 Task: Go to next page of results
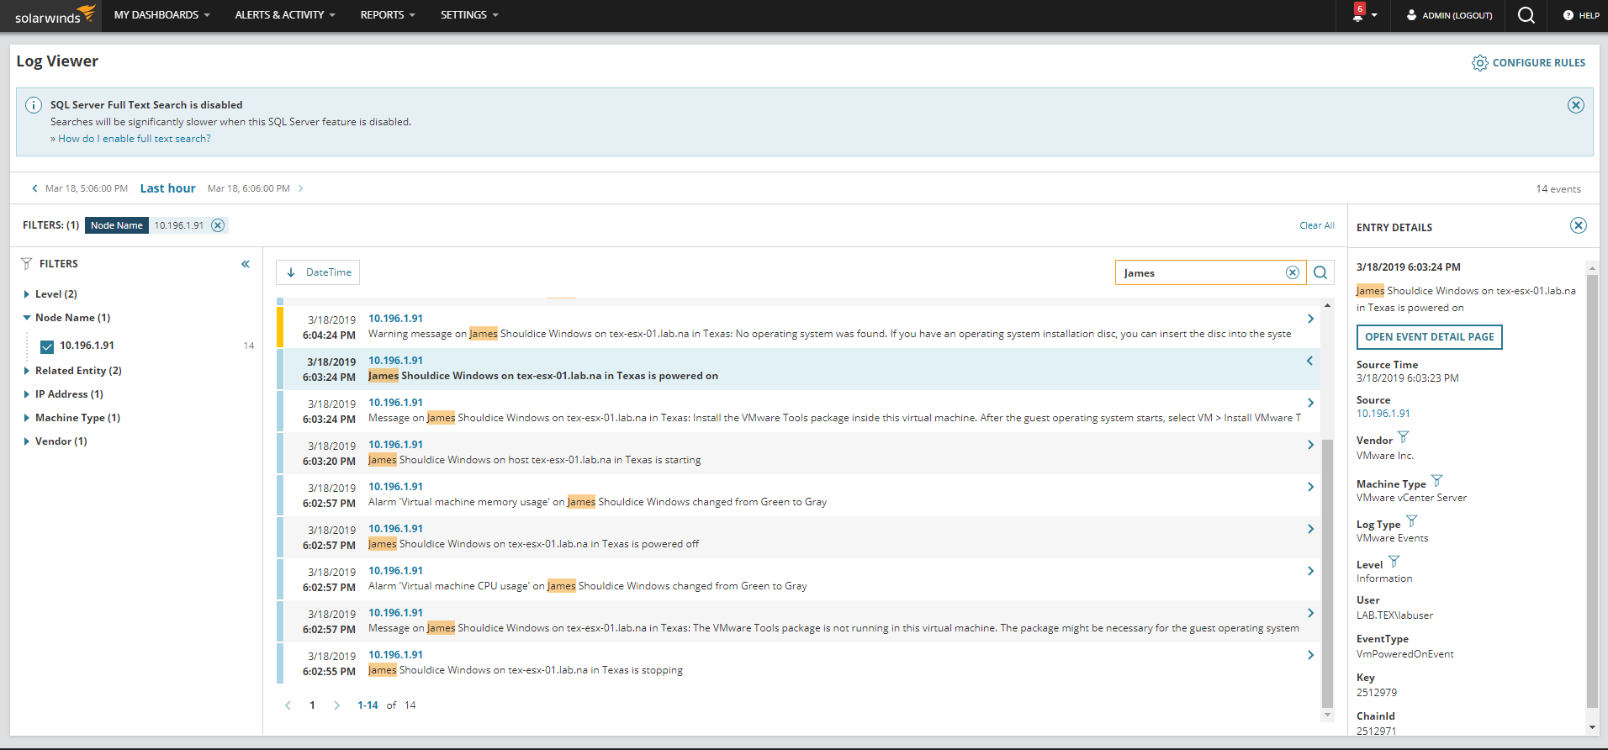(336, 705)
